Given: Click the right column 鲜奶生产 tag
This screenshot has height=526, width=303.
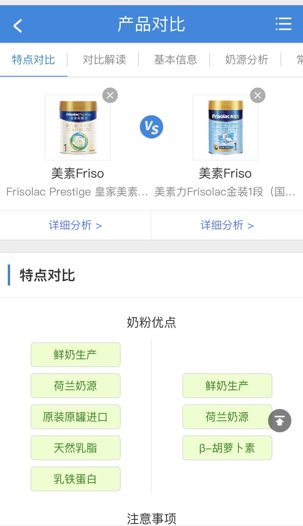Looking at the screenshot, I should (227, 386).
